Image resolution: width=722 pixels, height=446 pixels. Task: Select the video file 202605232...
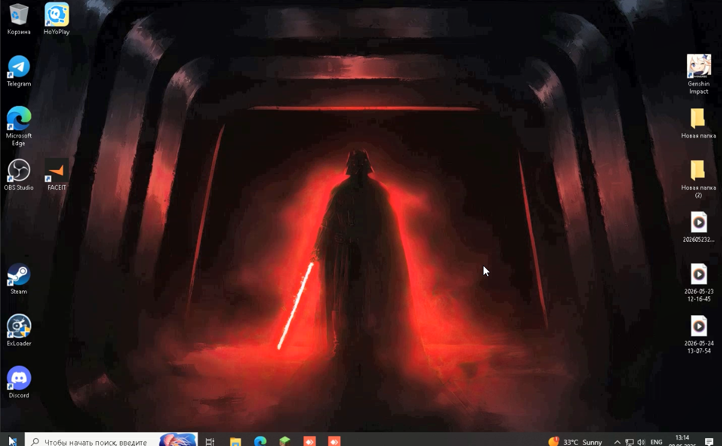[699, 227]
